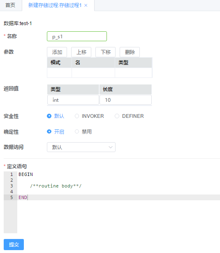Select the DEFINER security radio button

(x=117, y=116)
